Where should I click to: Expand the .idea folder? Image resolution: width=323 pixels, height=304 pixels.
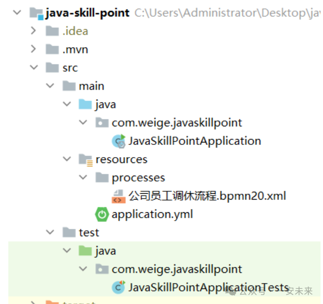tap(33, 31)
